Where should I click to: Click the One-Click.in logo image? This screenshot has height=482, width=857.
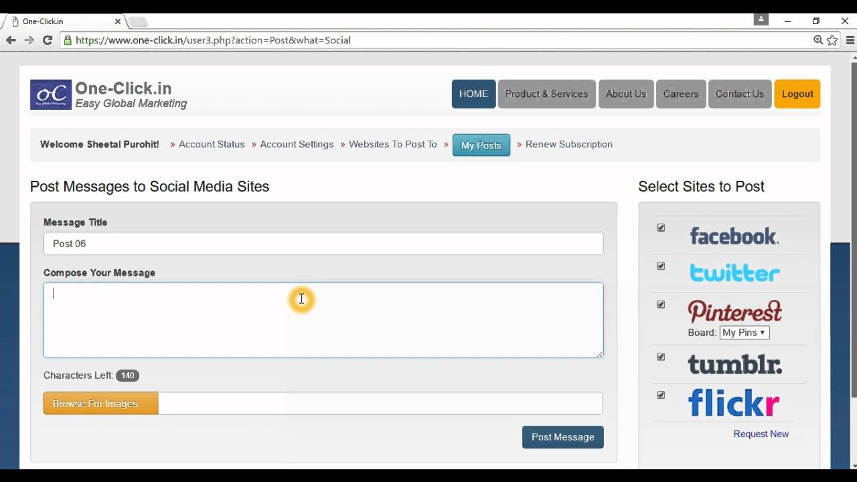point(51,94)
